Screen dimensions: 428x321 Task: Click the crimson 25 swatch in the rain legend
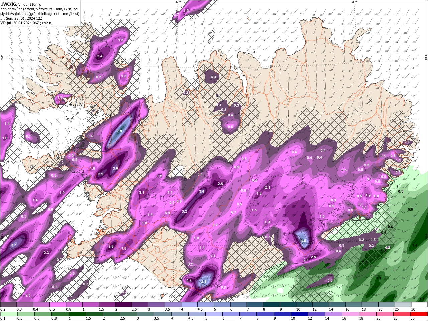402,314
